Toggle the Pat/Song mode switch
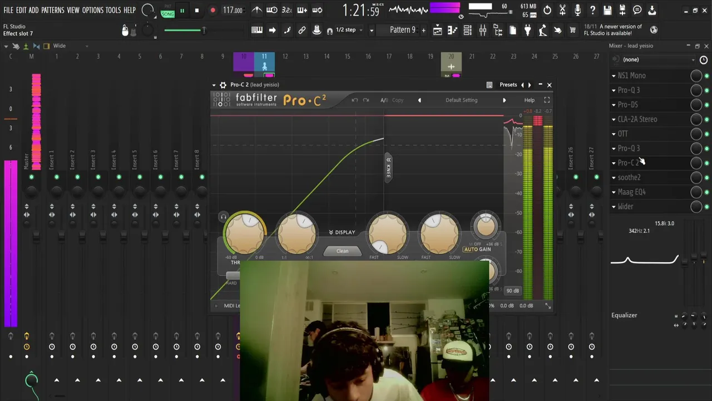712x401 pixels. 167,11
